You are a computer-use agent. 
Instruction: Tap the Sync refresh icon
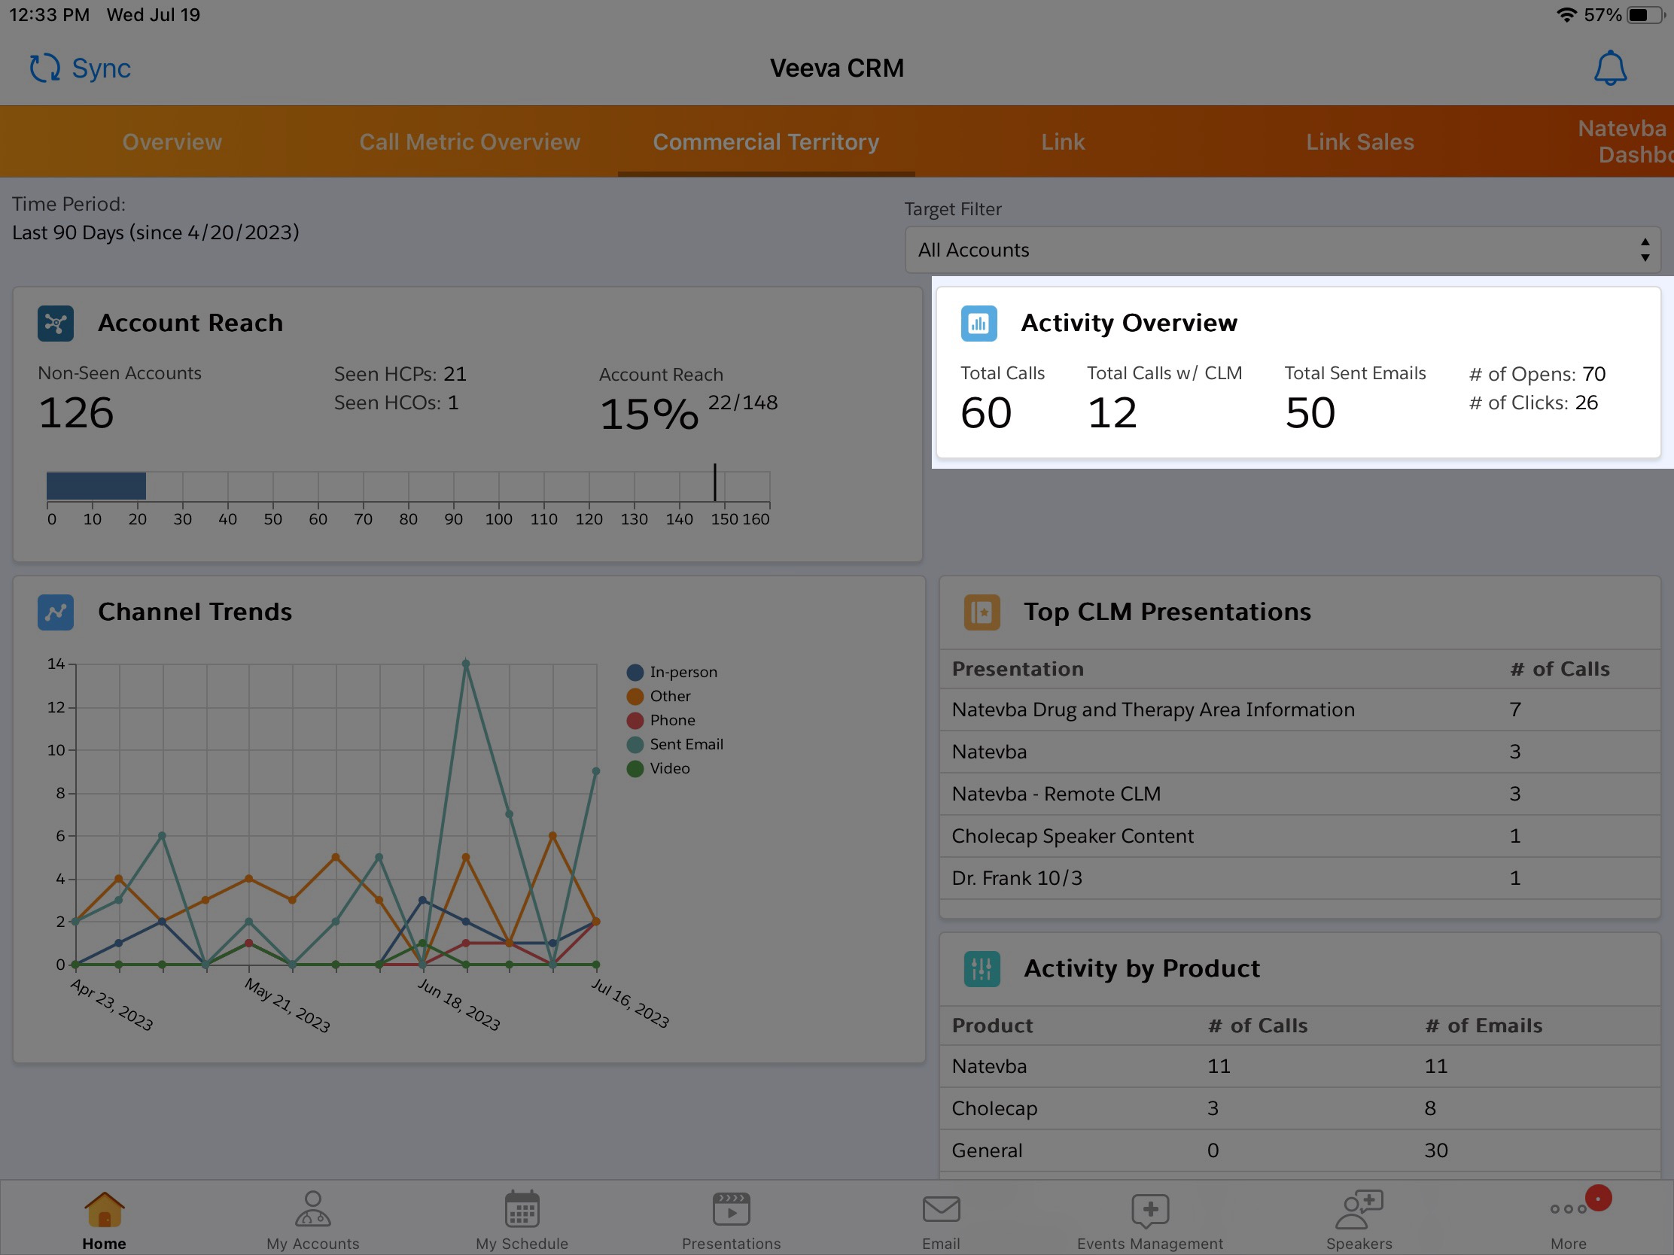tap(44, 68)
